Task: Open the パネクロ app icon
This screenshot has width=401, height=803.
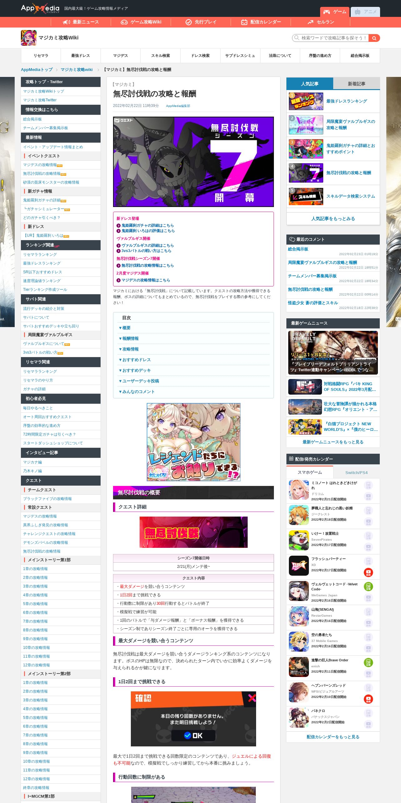Action: pos(299,718)
